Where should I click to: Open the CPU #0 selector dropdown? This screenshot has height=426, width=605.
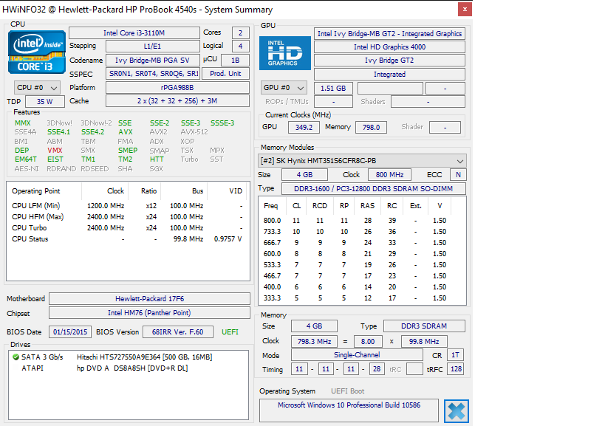click(37, 88)
